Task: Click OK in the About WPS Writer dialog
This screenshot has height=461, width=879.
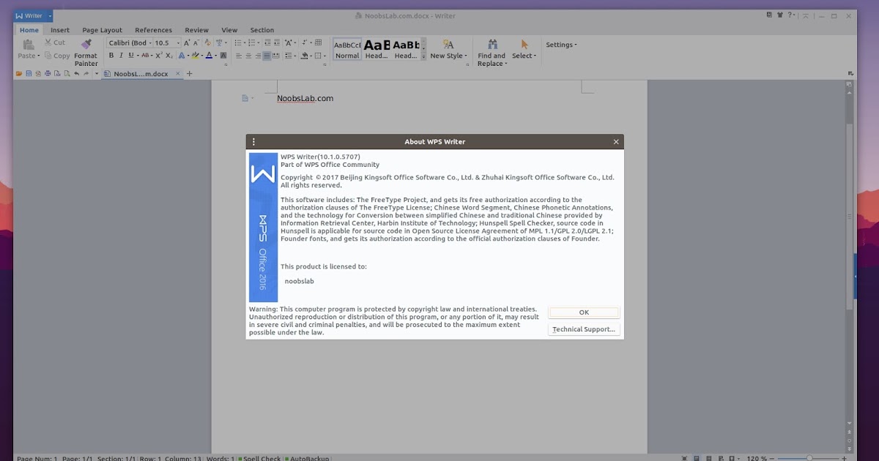Action: coord(584,312)
